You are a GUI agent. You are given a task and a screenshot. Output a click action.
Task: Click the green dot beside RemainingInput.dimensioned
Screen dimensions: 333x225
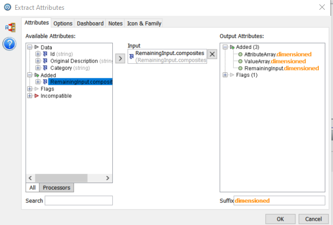coord(240,68)
